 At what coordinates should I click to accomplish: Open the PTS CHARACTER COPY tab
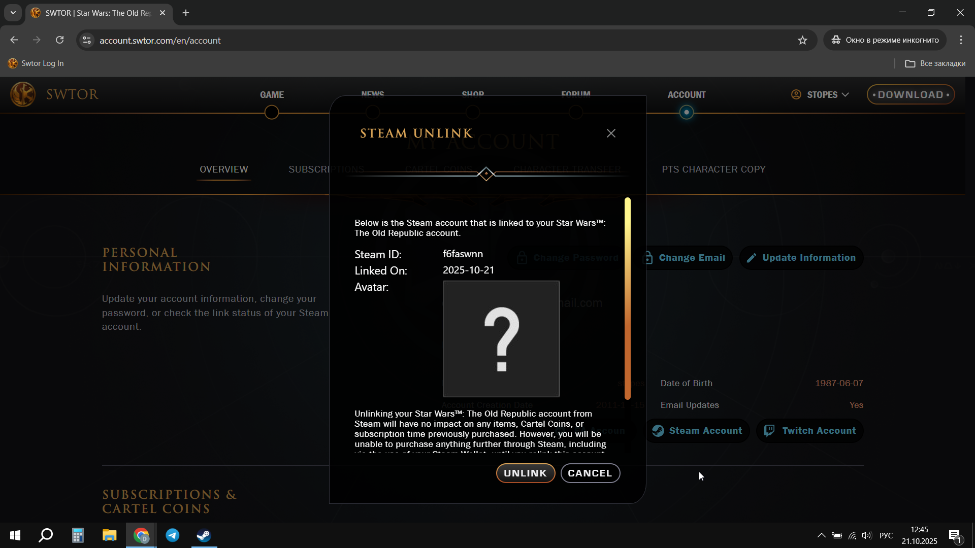(x=713, y=169)
